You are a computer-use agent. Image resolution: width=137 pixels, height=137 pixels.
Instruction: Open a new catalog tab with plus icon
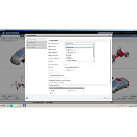pos(1,33)
